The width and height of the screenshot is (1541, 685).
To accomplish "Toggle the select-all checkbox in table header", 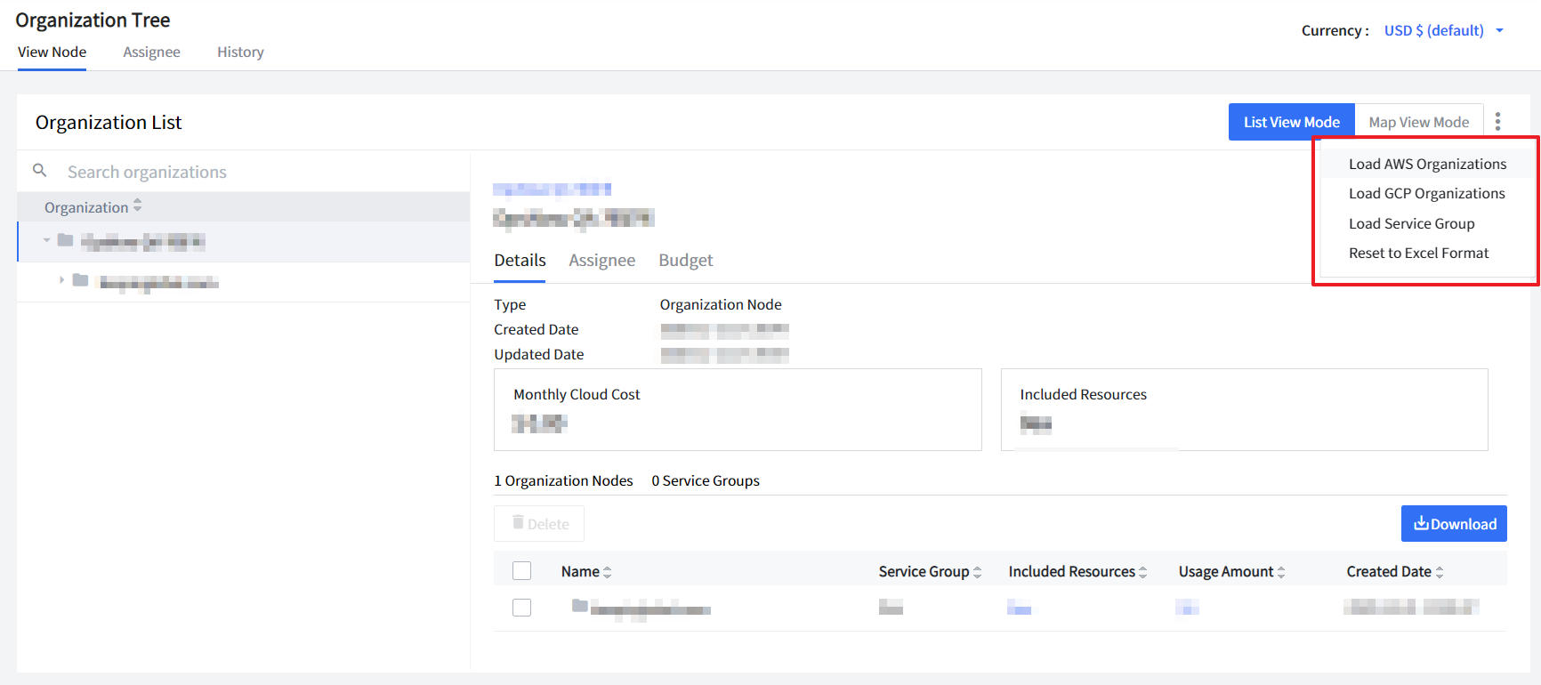I will [522, 571].
